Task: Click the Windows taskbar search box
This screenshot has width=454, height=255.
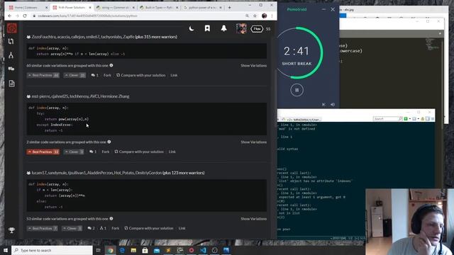Action: pyautogui.click(x=52, y=250)
